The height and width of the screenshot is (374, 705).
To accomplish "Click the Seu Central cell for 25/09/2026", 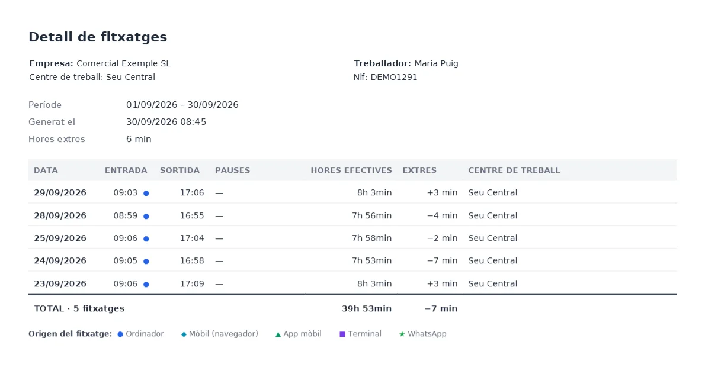I will 493,238.
